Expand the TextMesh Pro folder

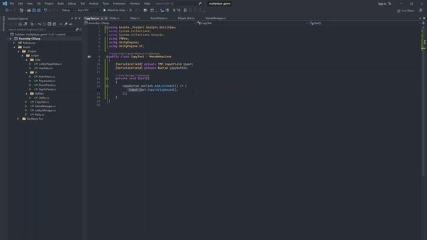point(19,119)
